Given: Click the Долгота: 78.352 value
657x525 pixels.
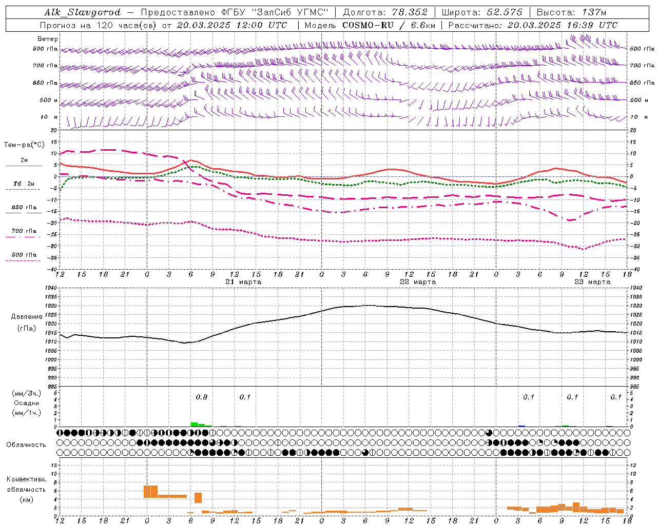Looking at the screenshot, I should tap(384, 12).
